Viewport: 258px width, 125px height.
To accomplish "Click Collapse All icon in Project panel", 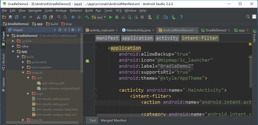I will (x=65, y=30).
